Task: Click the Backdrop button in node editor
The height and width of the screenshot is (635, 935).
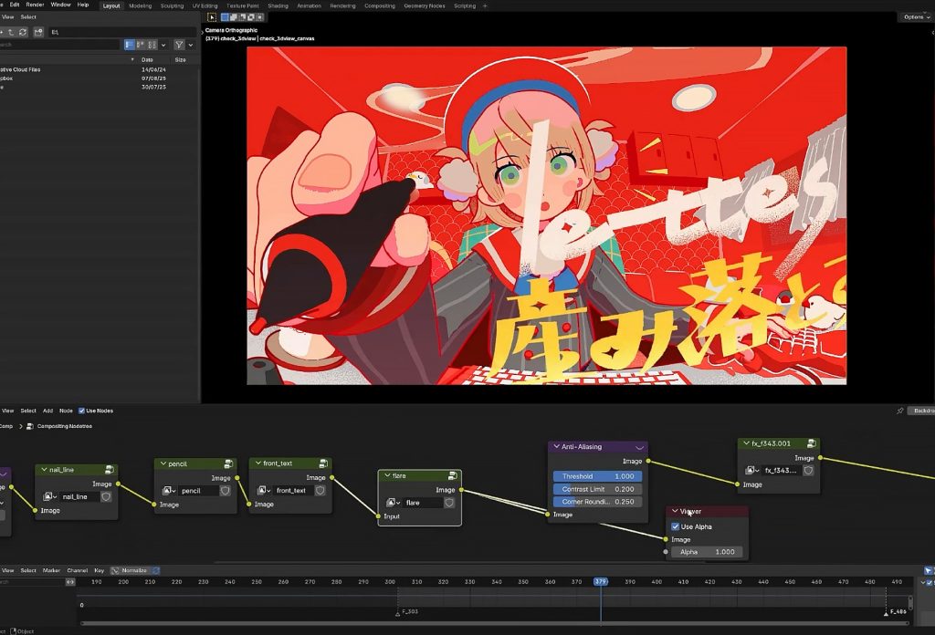Action: pyautogui.click(x=922, y=411)
